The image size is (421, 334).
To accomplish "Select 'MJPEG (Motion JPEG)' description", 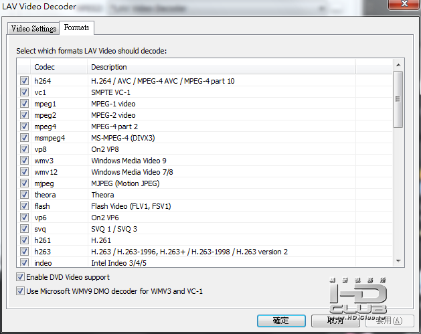I will tap(125, 183).
